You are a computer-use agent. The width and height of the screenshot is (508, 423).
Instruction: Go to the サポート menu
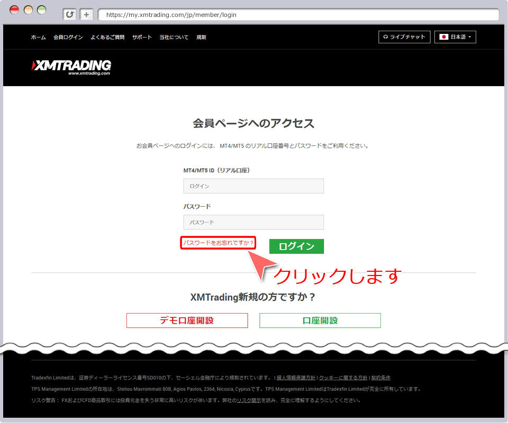pos(142,38)
